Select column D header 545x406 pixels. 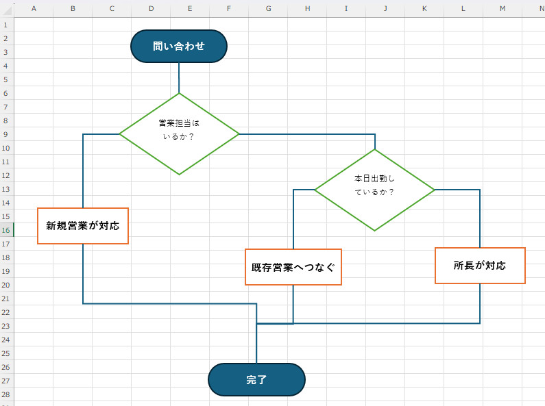click(151, 8)
